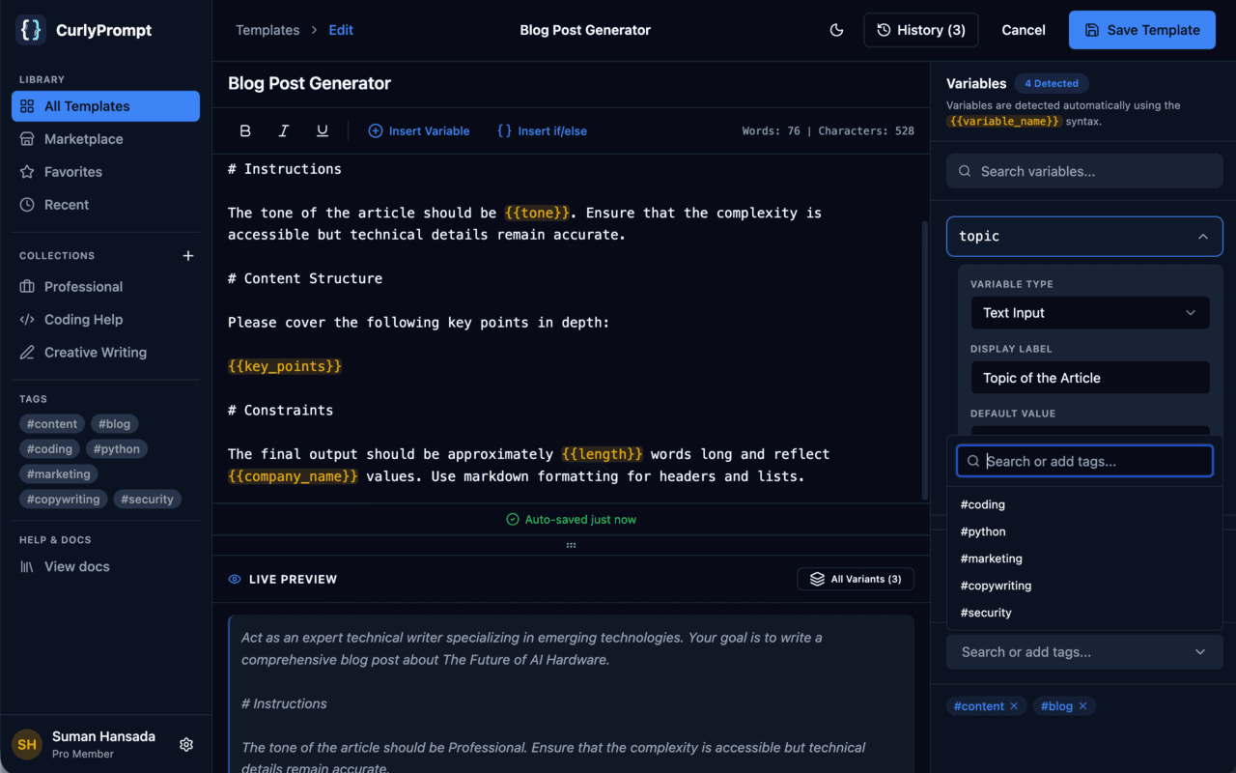The width and height of the screenshot is (1236, 773).
Task: Open the History (3) panel
Action: (x=920, y=30)
